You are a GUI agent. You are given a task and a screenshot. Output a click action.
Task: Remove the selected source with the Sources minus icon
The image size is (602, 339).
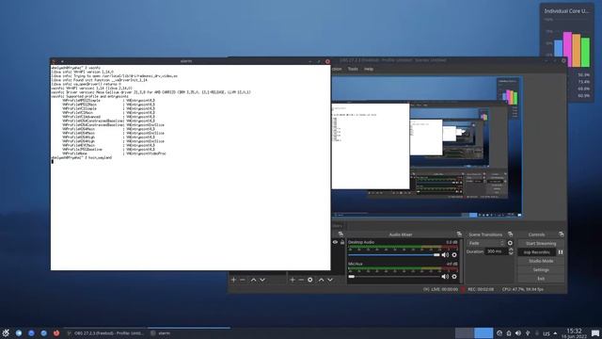point(301,280)
